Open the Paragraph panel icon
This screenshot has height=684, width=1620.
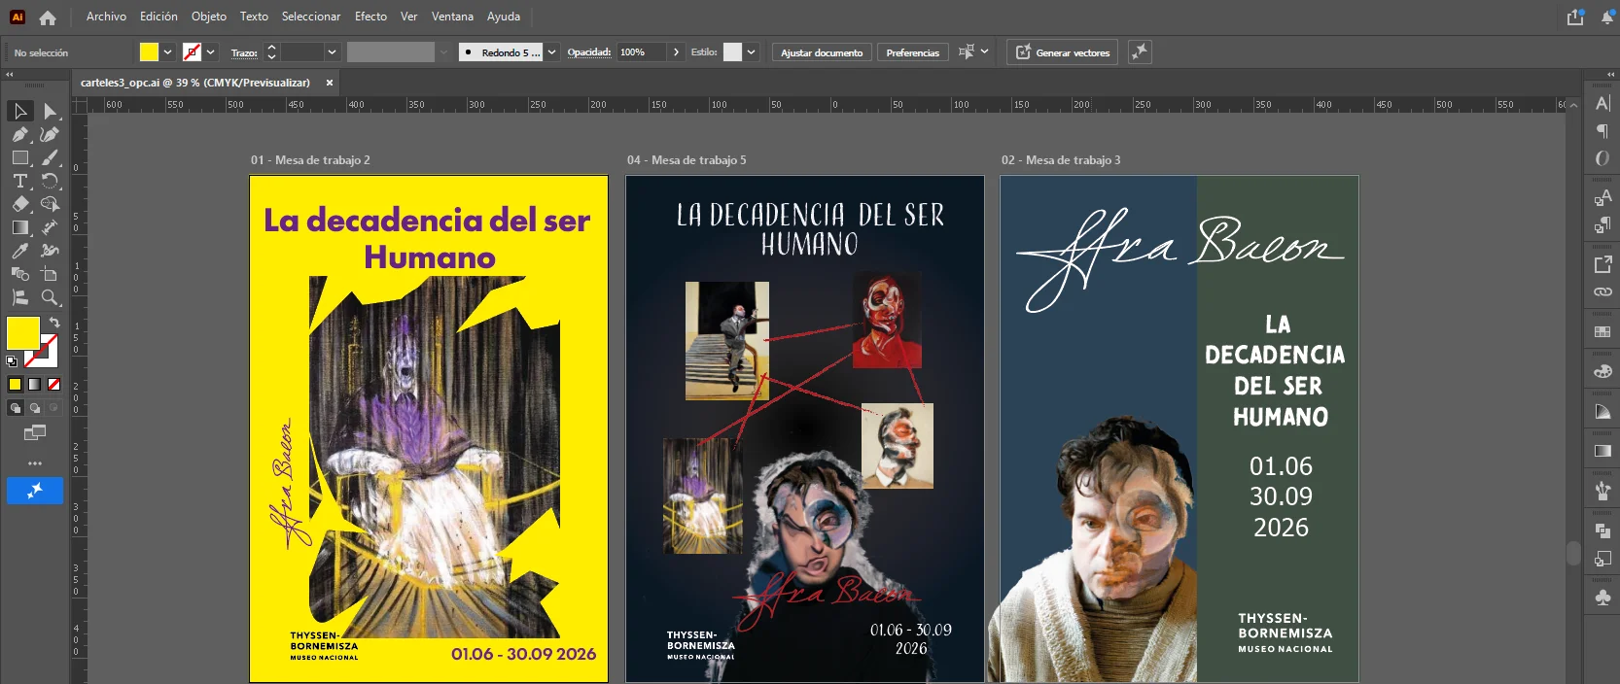point(1602,130)
